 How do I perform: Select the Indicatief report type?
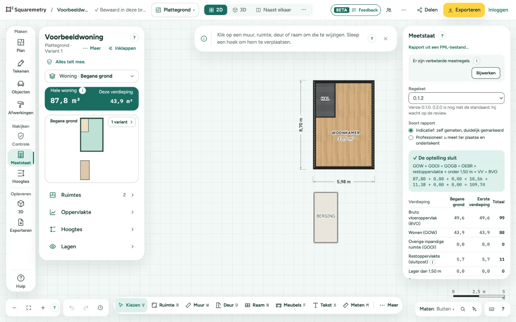click(411, 130)
